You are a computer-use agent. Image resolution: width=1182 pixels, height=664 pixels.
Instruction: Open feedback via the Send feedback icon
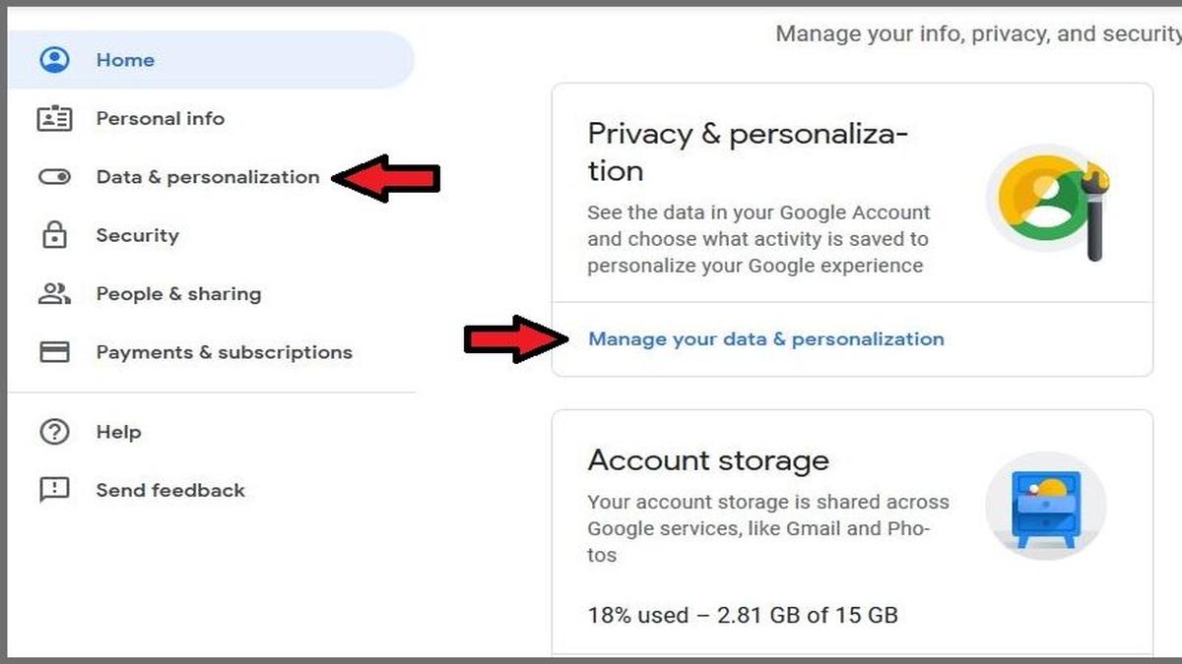[56, 489]
